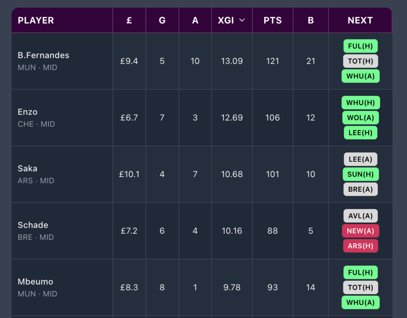
Task: Sort by the A assists column
Action: coord(195,20)
